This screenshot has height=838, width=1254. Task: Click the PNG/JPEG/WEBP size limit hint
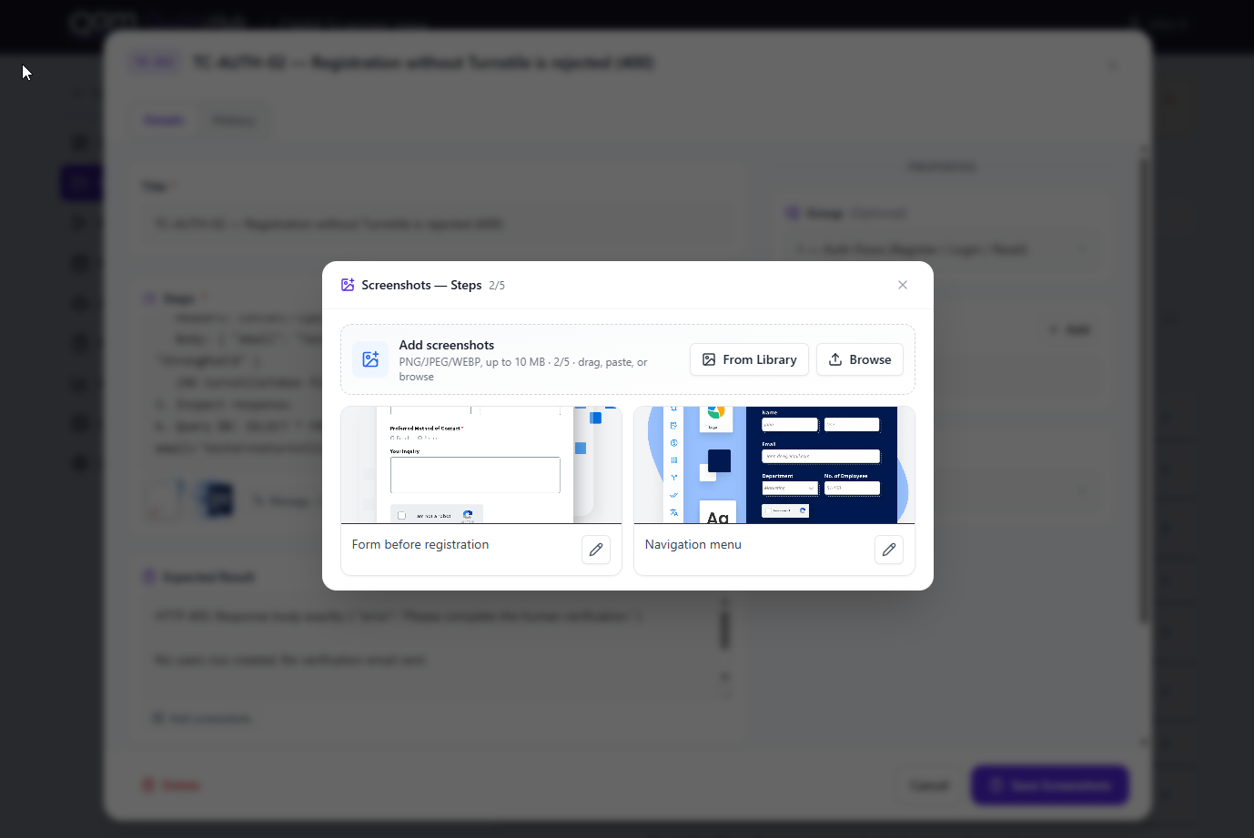pos(523,369)
